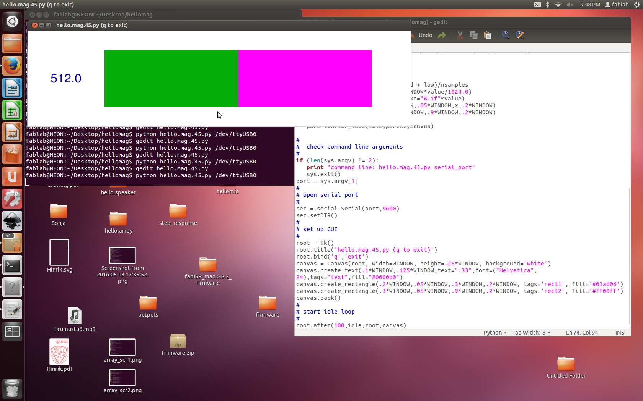
Task: Click the hello.speaker desktop label
Action: tap(118, 192)
